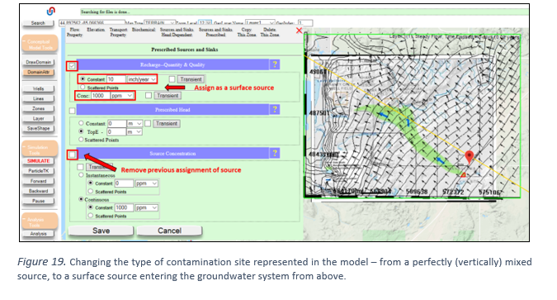Select the Scattered Points radio under Recharge

83,87
